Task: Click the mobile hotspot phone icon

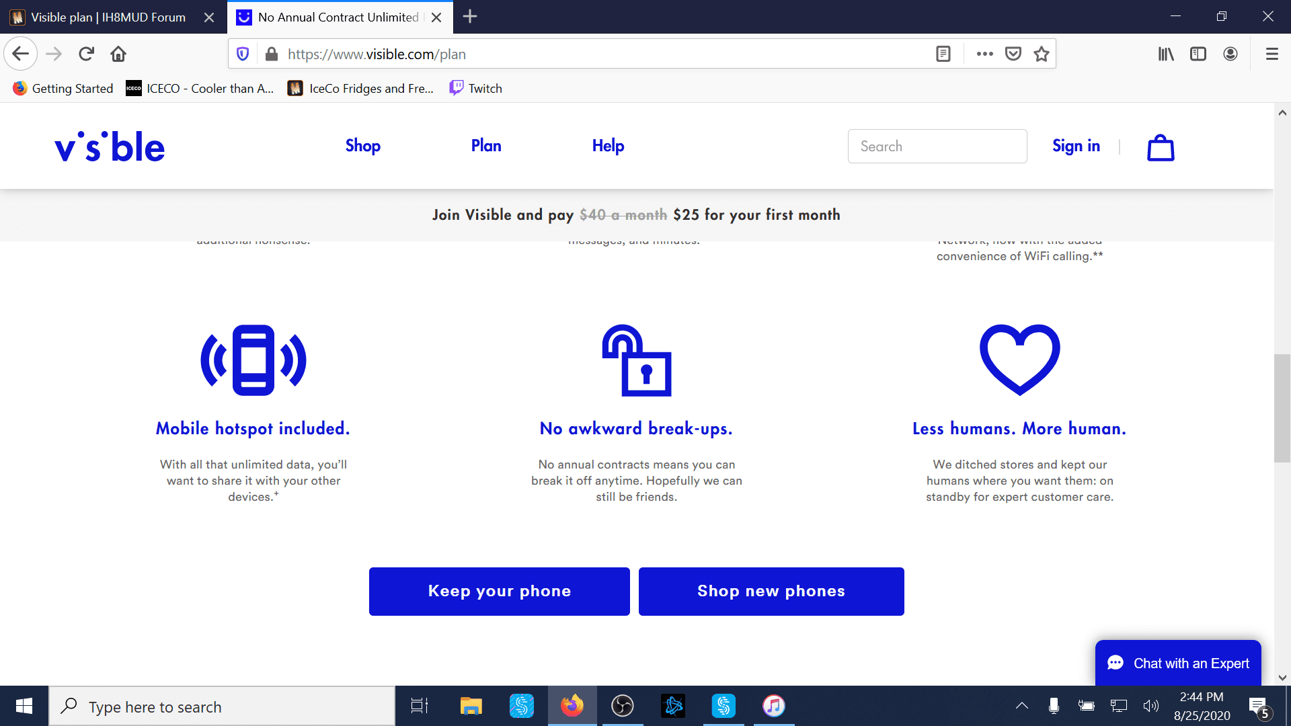Action: coord(253,360)
